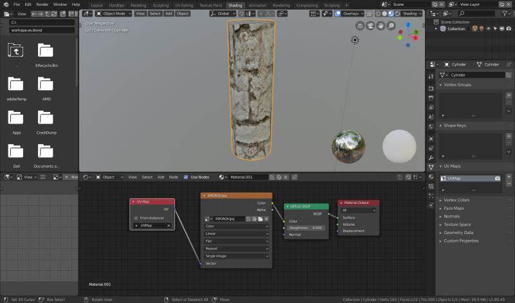Remove UV map with minus button

[509, 184]
